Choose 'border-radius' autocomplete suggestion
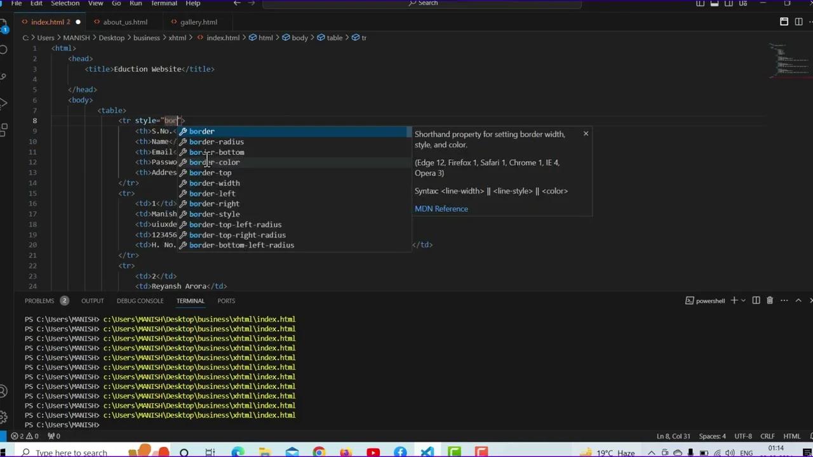813x457 pixels. [294, 142]
